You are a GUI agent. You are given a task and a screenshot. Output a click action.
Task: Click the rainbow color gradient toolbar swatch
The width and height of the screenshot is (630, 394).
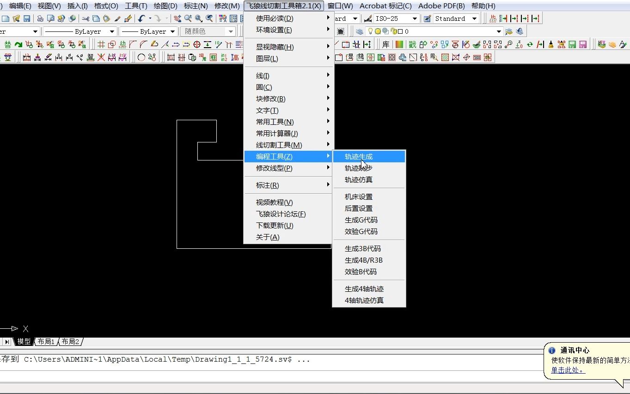[399, 45]
